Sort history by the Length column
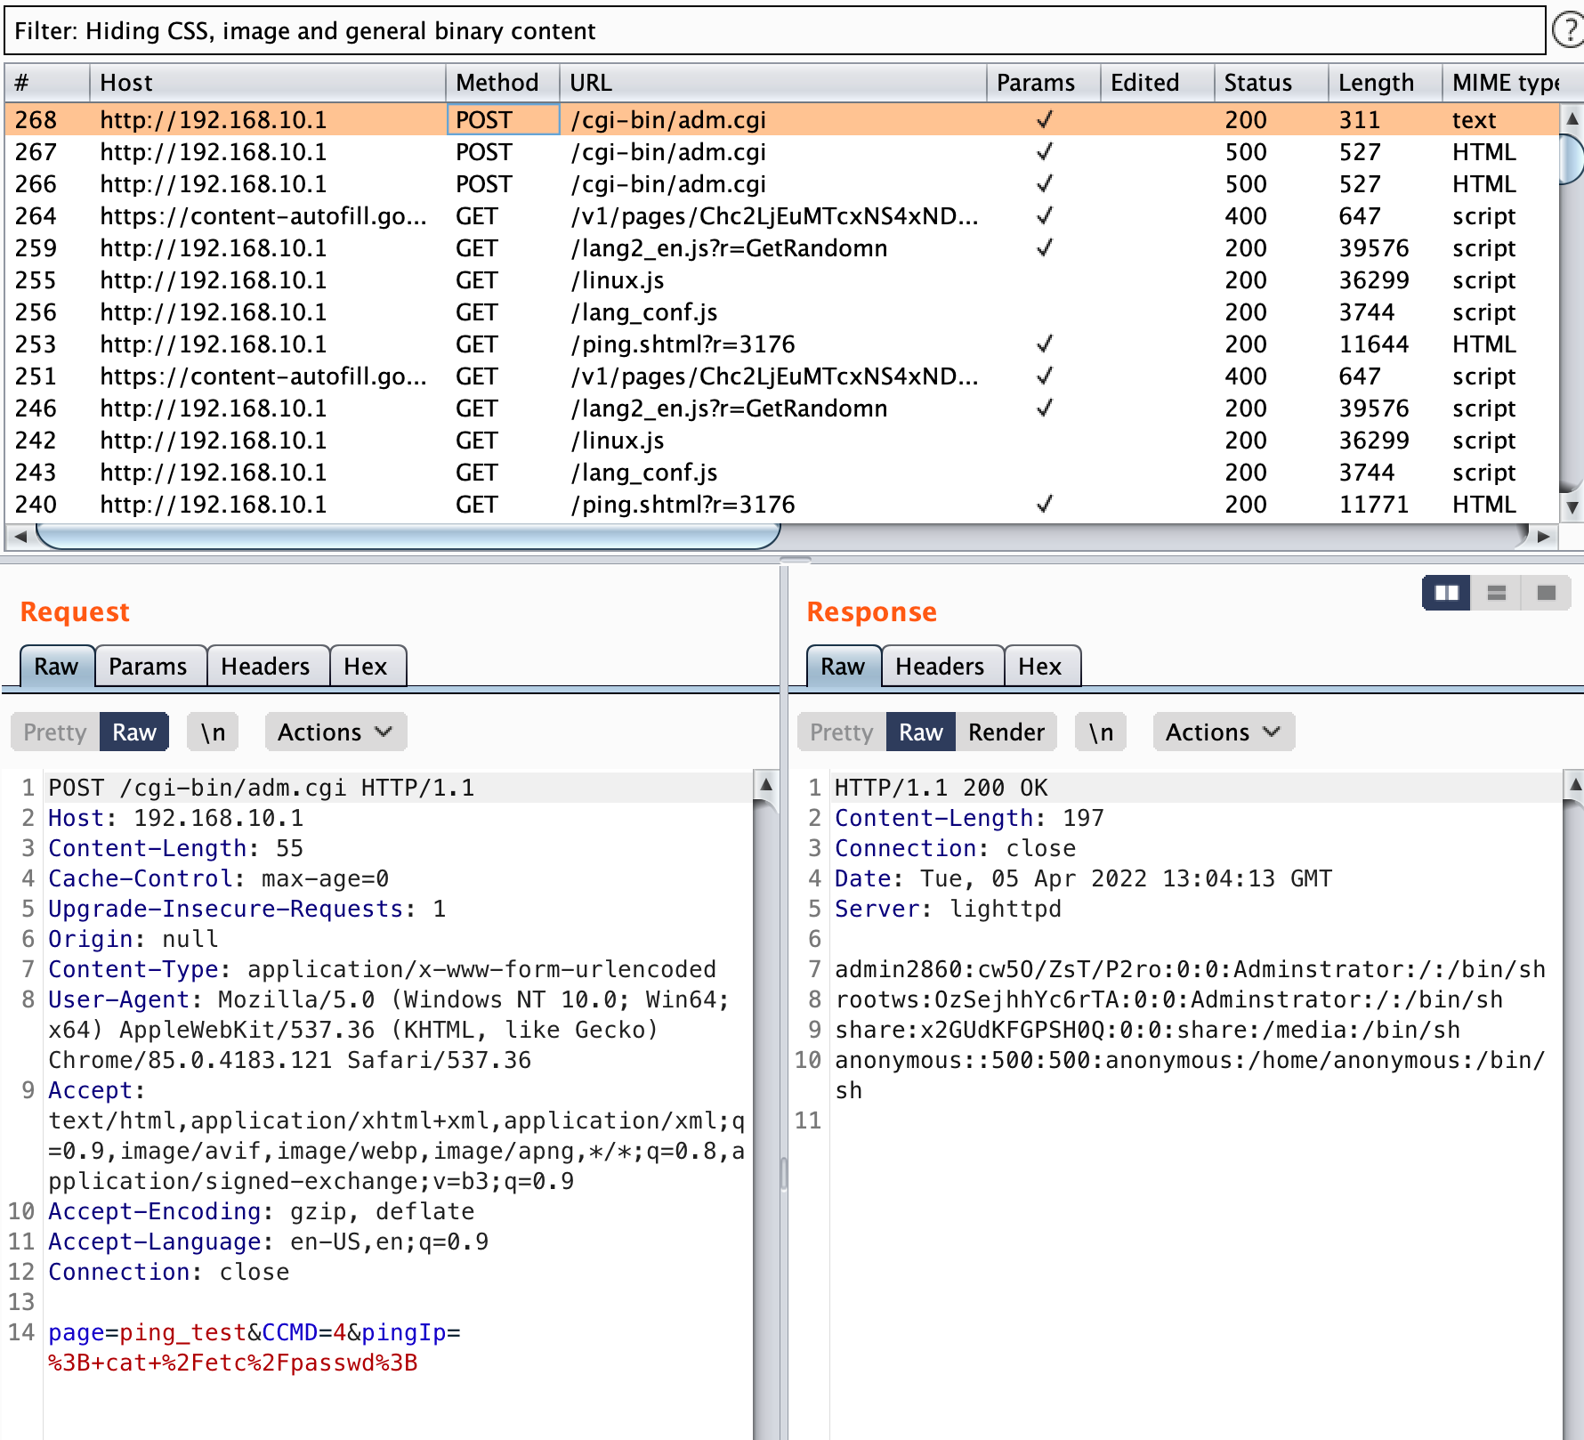1584x1440 pixels. (1385, 83)
